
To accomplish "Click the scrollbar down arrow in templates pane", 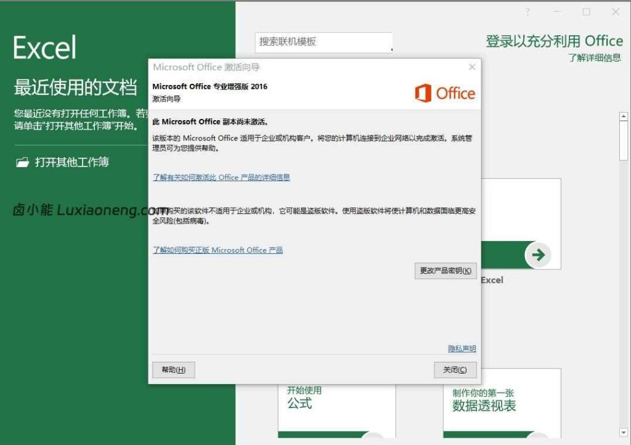I will point(624,433).
